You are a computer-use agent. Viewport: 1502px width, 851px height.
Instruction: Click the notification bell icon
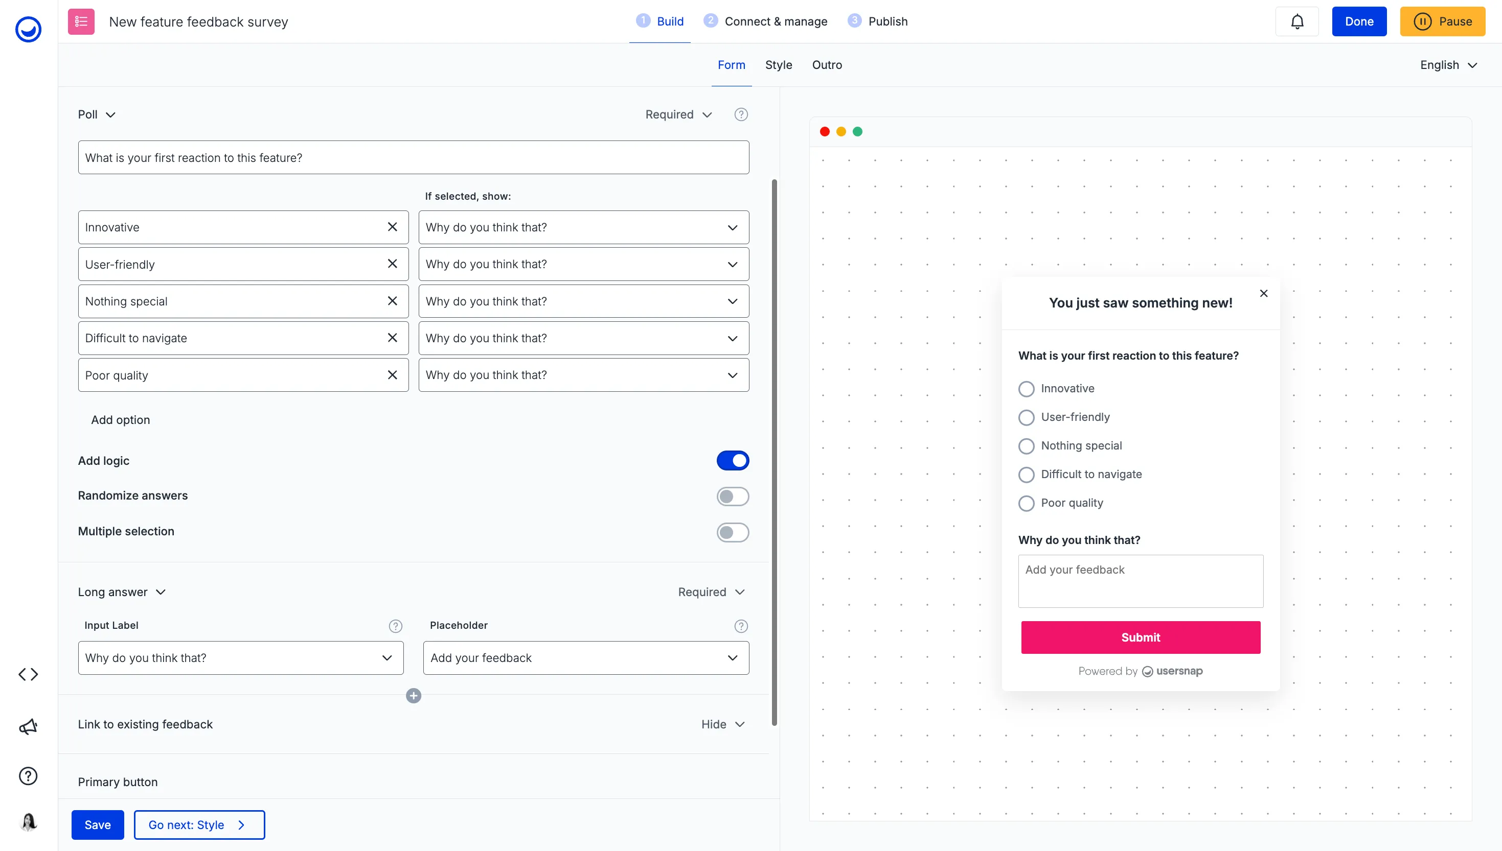(1296, 21)
